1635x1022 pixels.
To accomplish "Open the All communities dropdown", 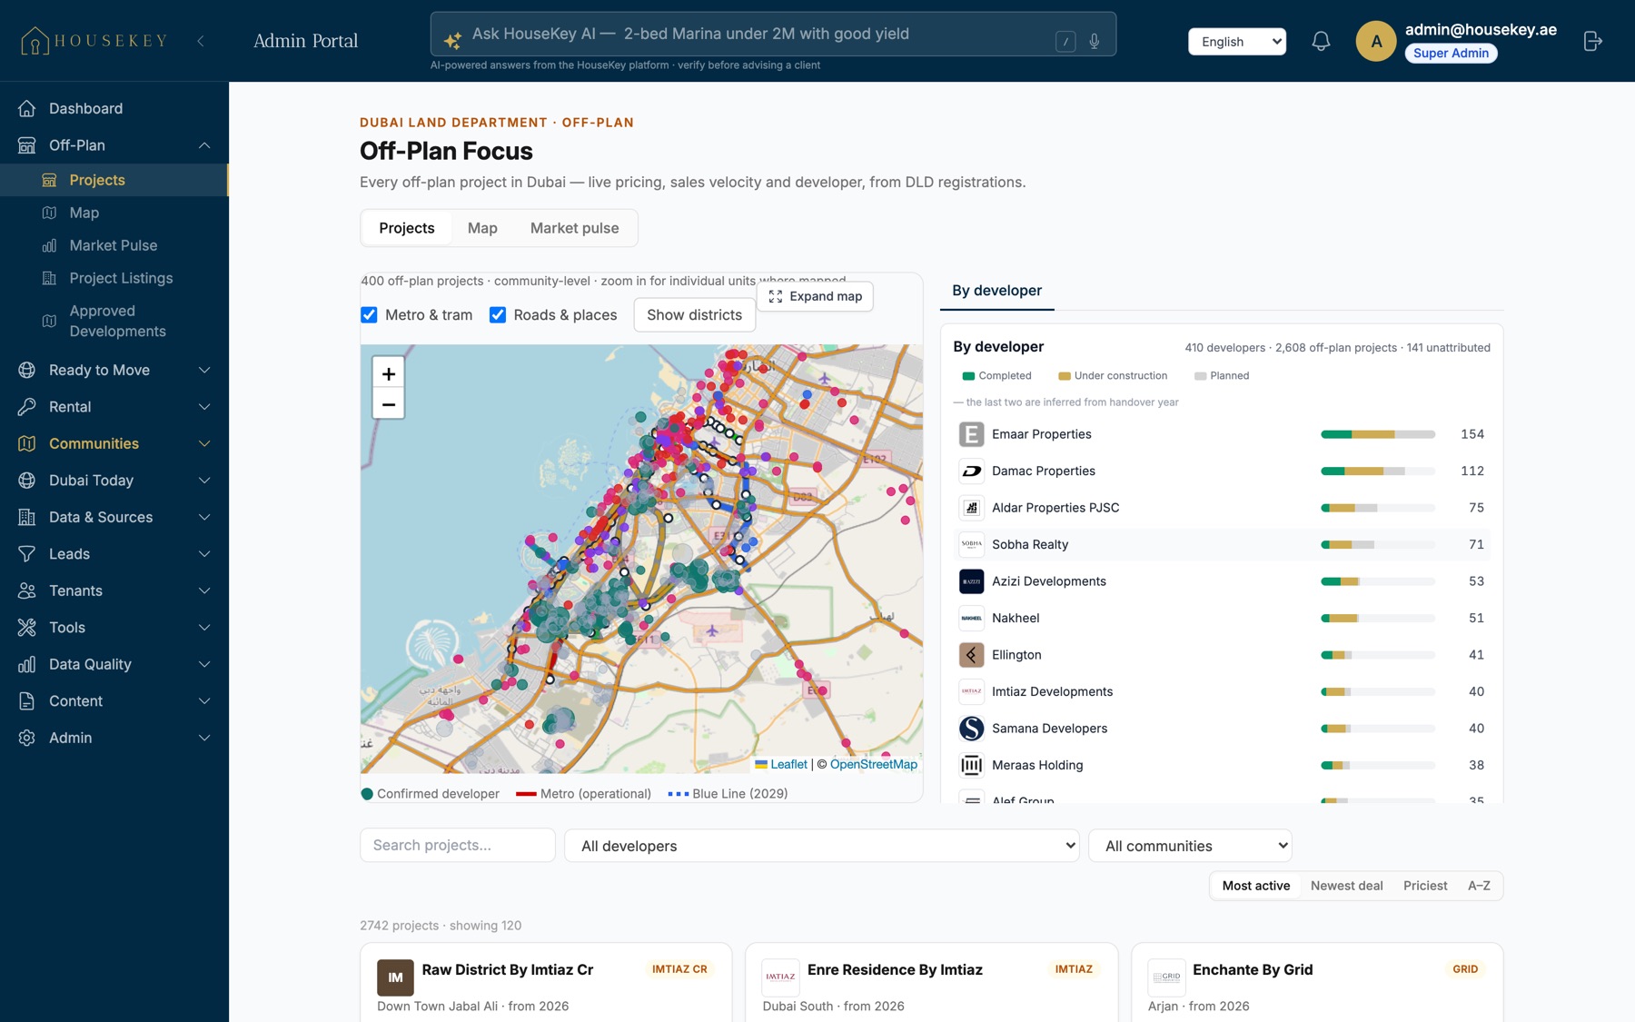I will coord(1190,846).
